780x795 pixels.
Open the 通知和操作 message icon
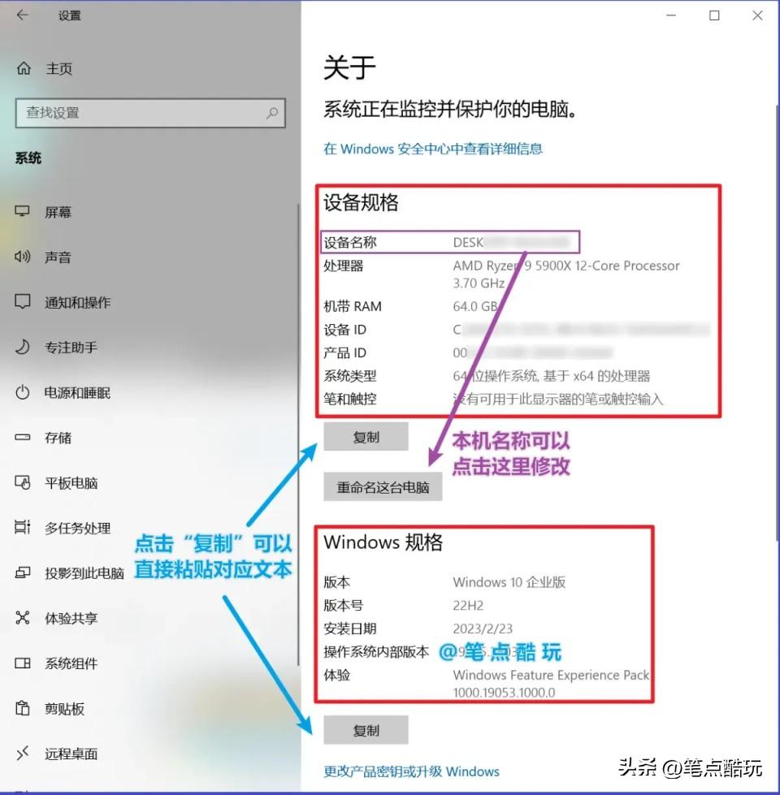(x=22, y=301)
